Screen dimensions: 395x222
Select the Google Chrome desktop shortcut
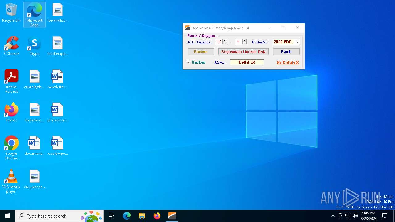tap(11, 148)
